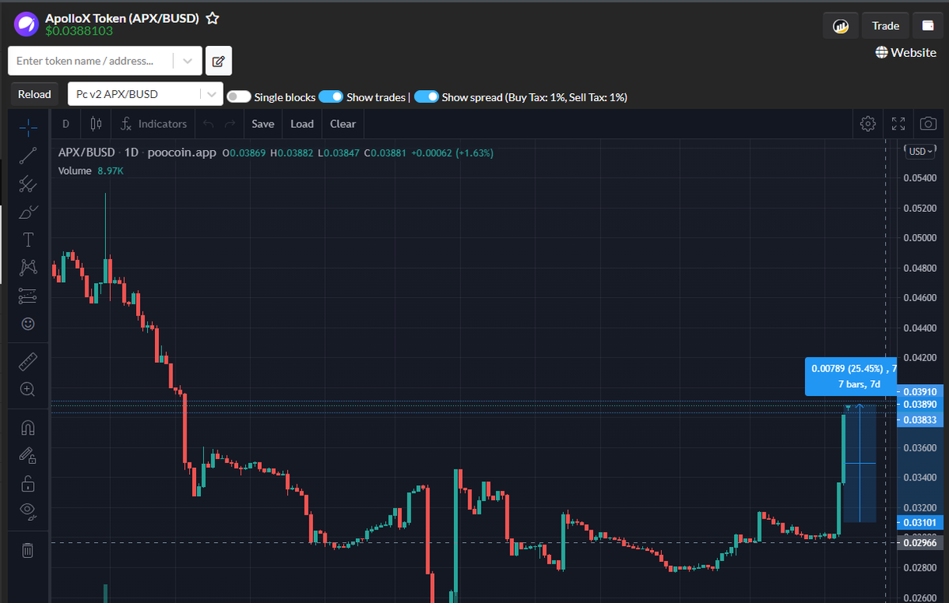
Task: Click the 25.45% measurement tooltip
Action: click(851, 376)
